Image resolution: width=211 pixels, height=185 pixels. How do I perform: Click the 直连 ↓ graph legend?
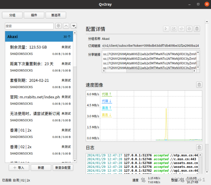[x=107, y=115]
